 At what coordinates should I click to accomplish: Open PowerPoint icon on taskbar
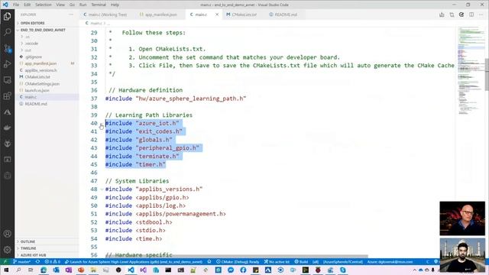point(81,270)
